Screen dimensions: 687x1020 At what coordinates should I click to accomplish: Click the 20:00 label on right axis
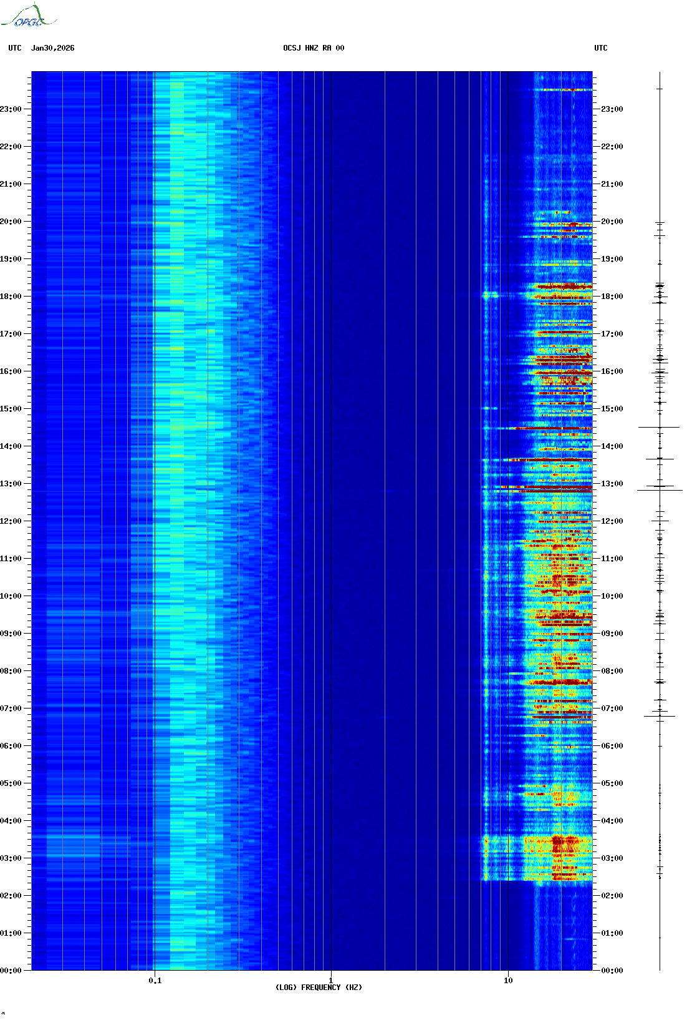612,222
